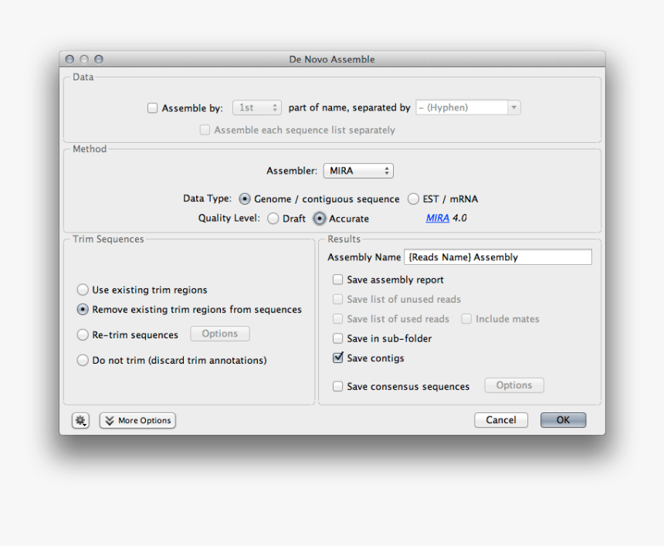Open the settings gear menu
The height and width of the screenshot is (546, 664).
point(80,420)
